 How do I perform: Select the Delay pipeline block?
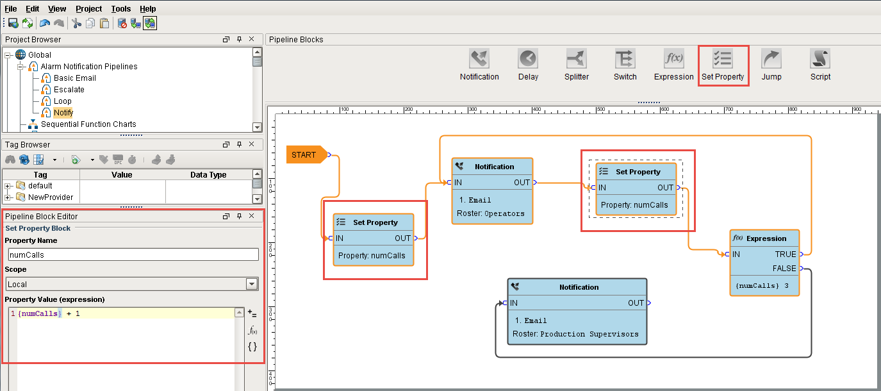(x=528, y=63)
